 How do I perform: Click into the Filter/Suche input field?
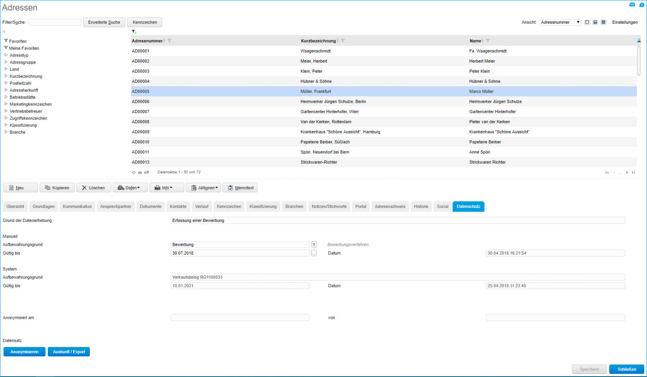click(x=55, y=22)
